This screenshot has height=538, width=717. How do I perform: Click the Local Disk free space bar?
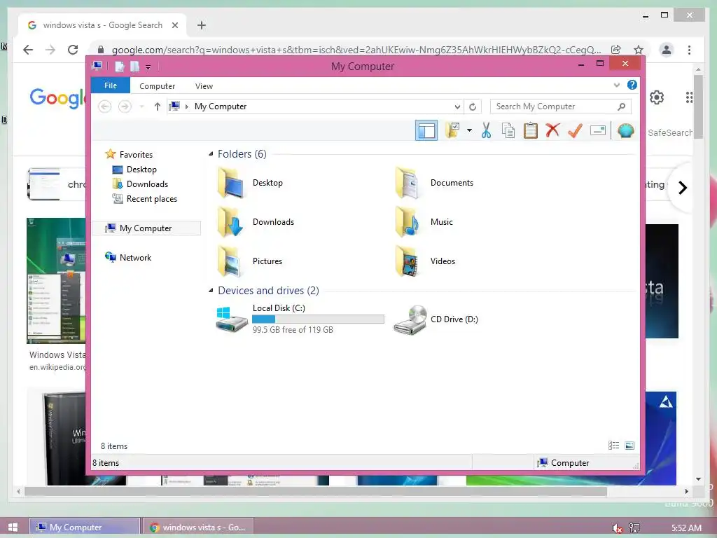319,319
